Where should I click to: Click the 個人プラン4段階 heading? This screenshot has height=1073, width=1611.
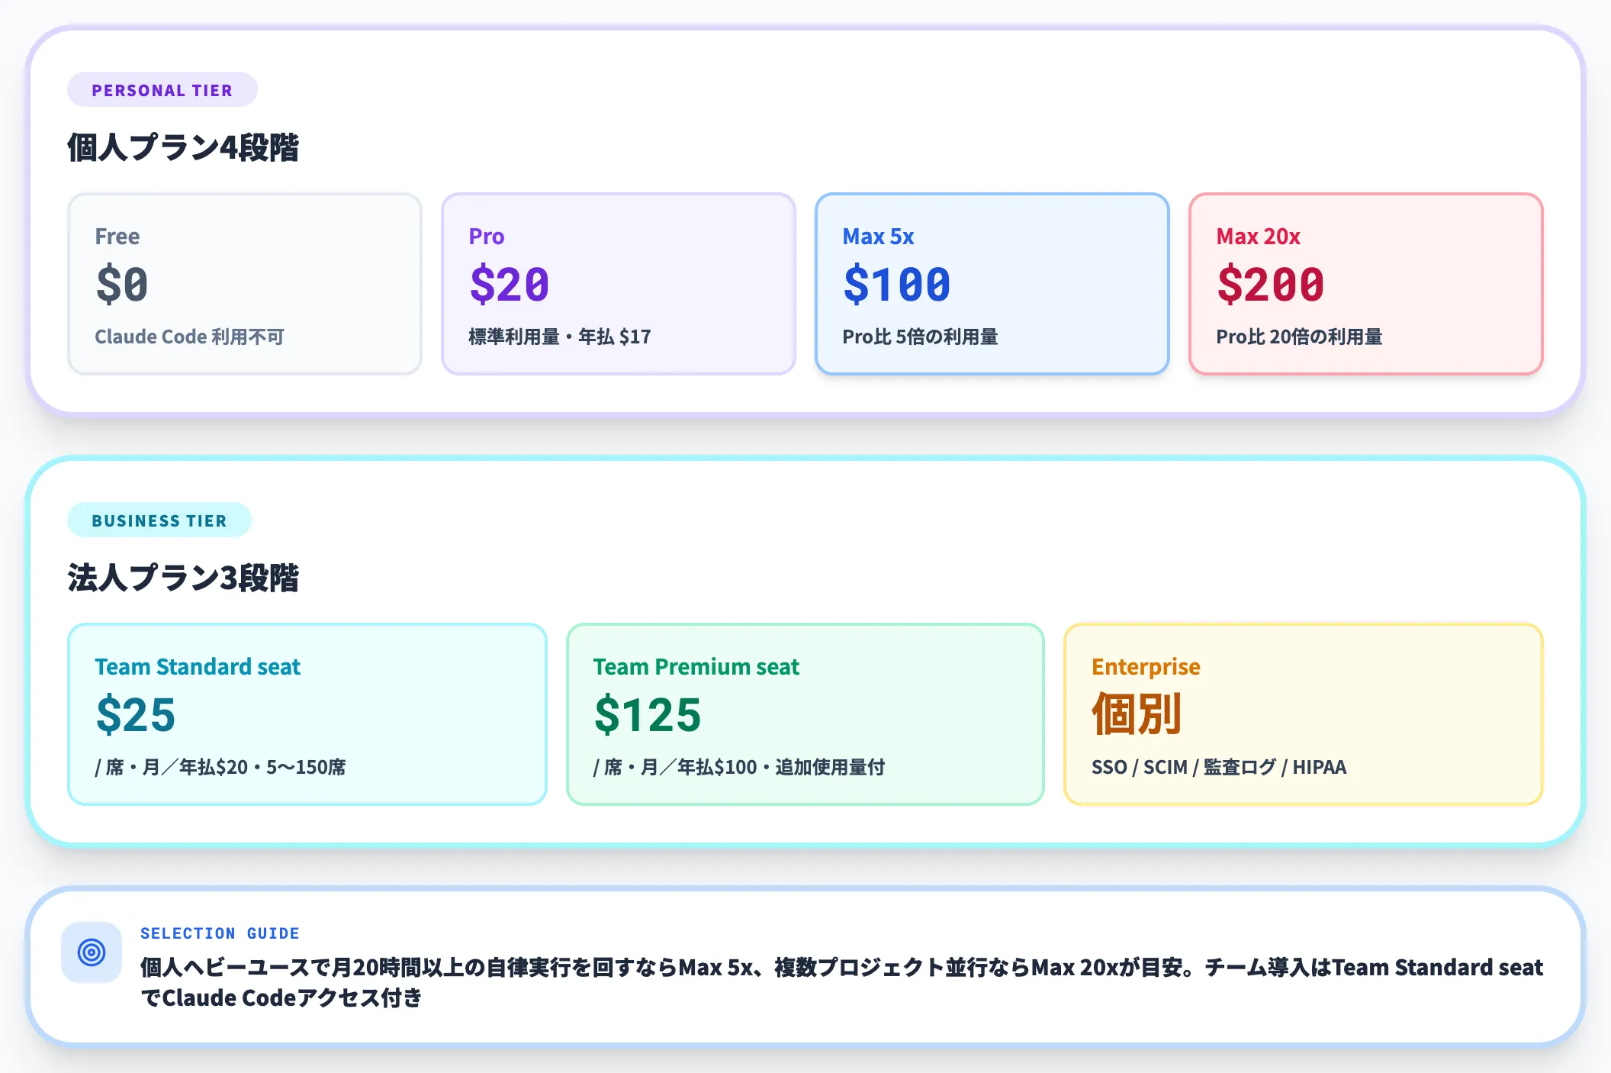tap(183, 148)
